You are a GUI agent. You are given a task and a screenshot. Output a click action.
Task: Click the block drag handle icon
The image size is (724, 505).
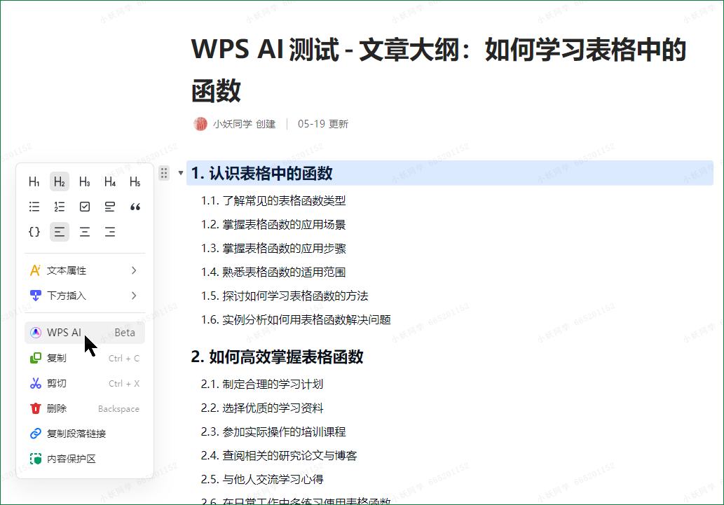tap(164, 173)
